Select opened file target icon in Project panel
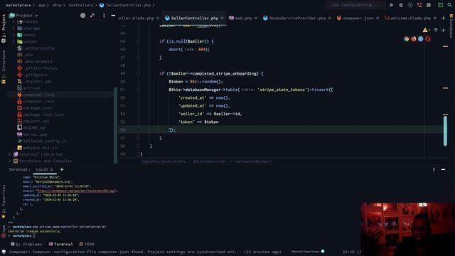The image size is (455, 256). pos(83,16)
